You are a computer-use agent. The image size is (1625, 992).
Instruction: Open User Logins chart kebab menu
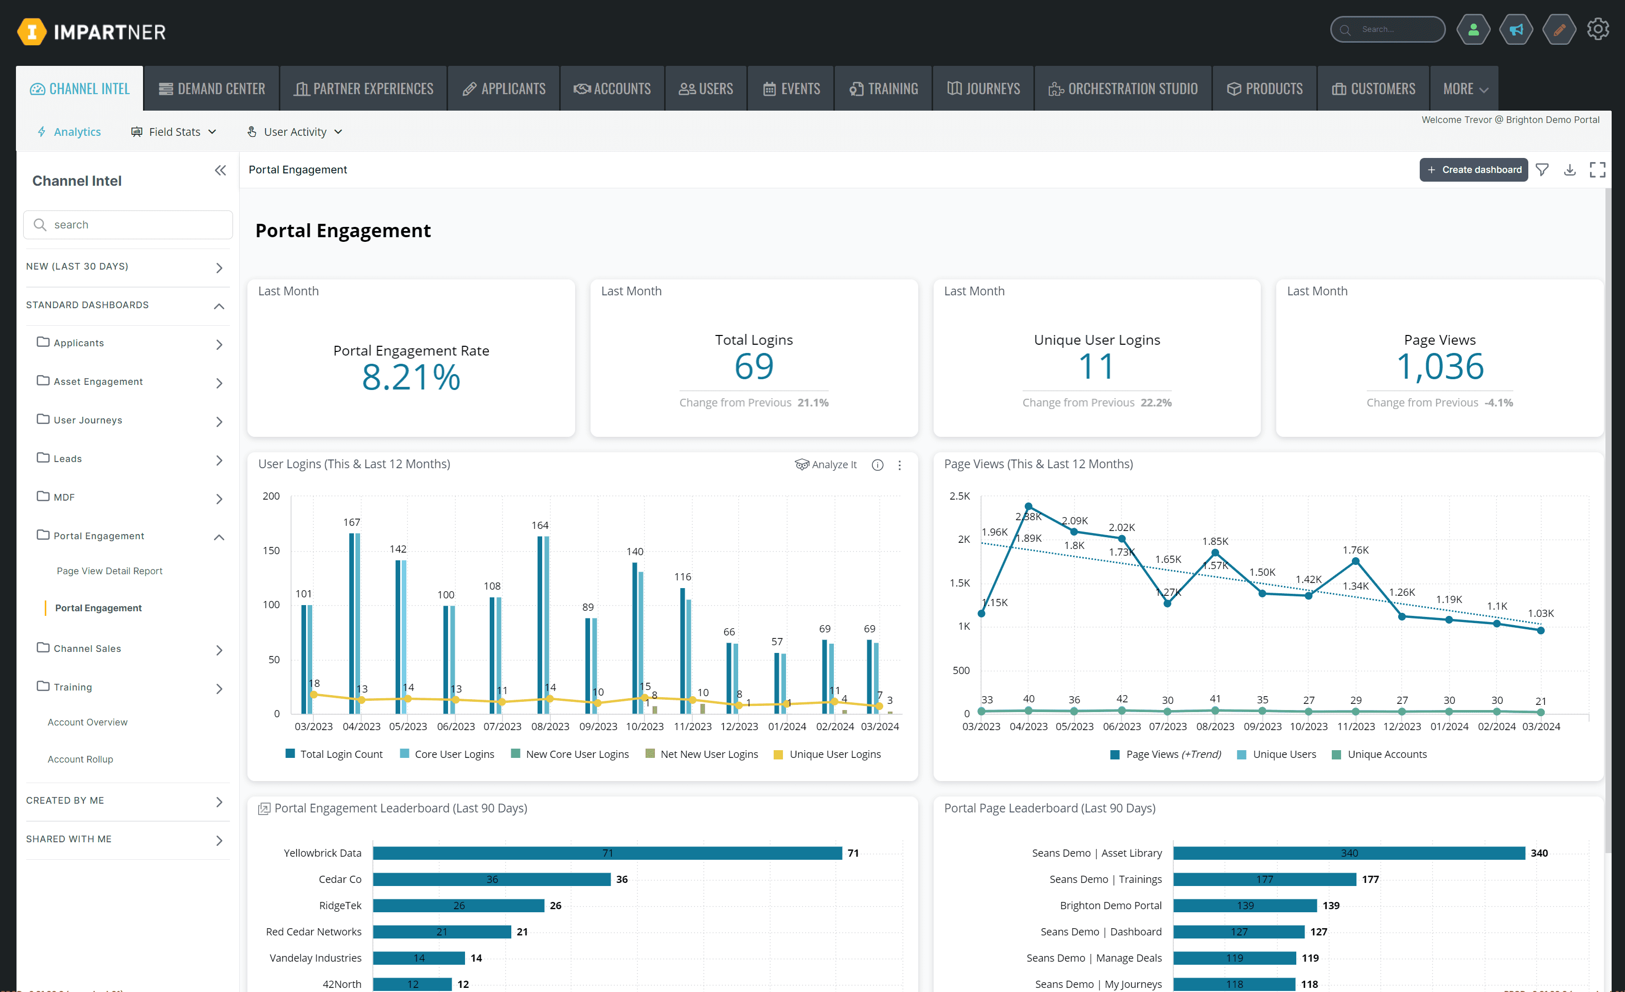900,465
